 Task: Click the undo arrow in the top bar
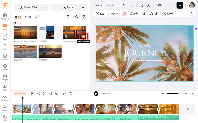pyautogui.click(x=124, y=5)
